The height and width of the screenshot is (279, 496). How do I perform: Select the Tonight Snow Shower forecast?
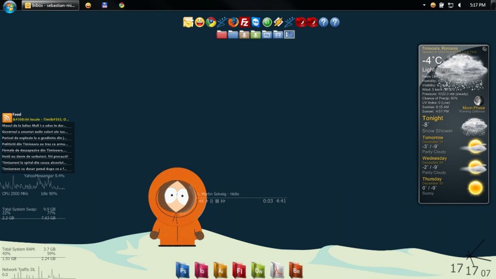coord(454,124)
